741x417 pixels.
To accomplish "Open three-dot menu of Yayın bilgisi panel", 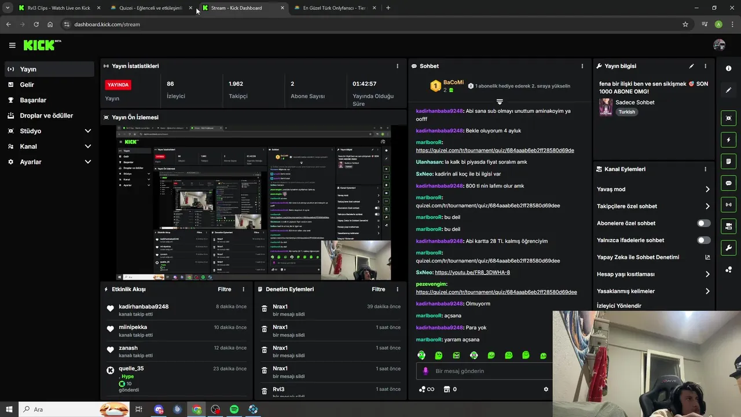I will pos(705,66).
